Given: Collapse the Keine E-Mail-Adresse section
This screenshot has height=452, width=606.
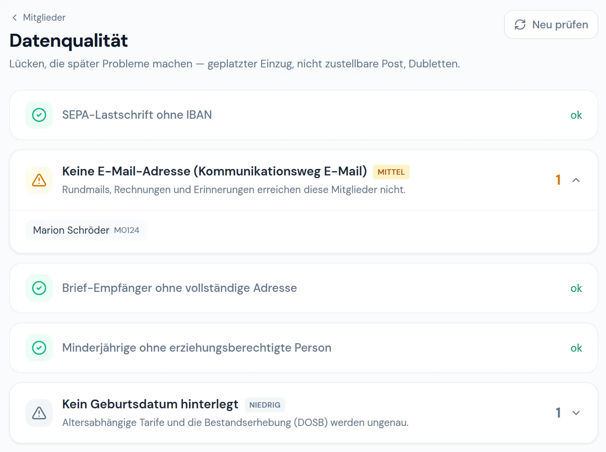Looking at the screenshot, I should pos(576,180).
